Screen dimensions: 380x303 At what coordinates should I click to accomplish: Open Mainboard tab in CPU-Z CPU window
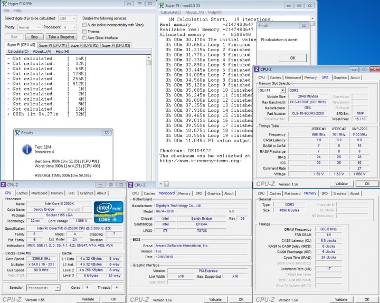(39, 193)
